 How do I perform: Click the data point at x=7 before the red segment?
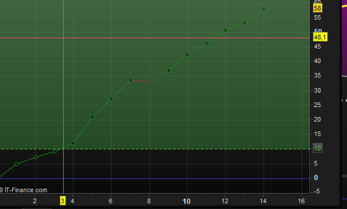click(130, 80)
